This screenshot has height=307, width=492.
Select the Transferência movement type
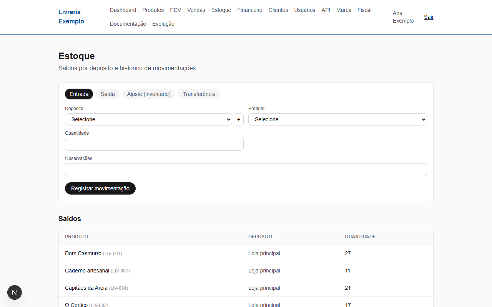(199, 94)
